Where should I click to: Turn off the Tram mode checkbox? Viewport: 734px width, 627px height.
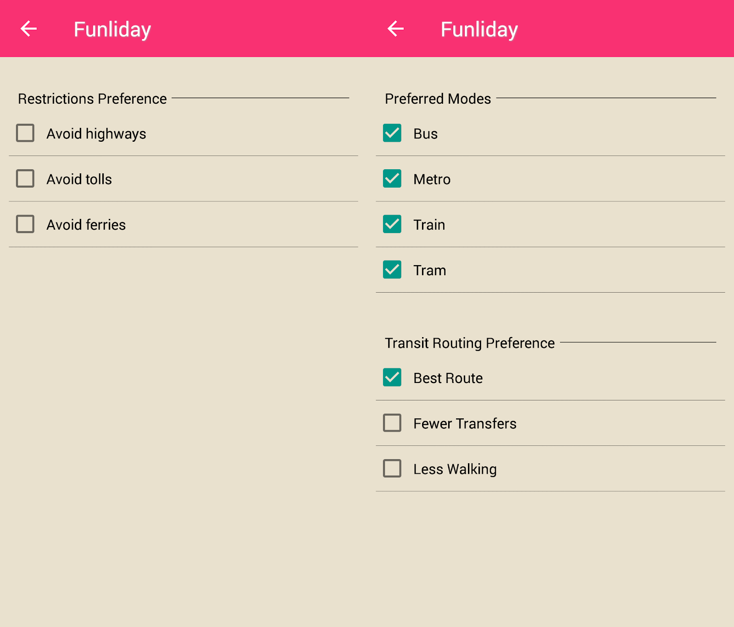pyautogui.click(x=392, y=270)
